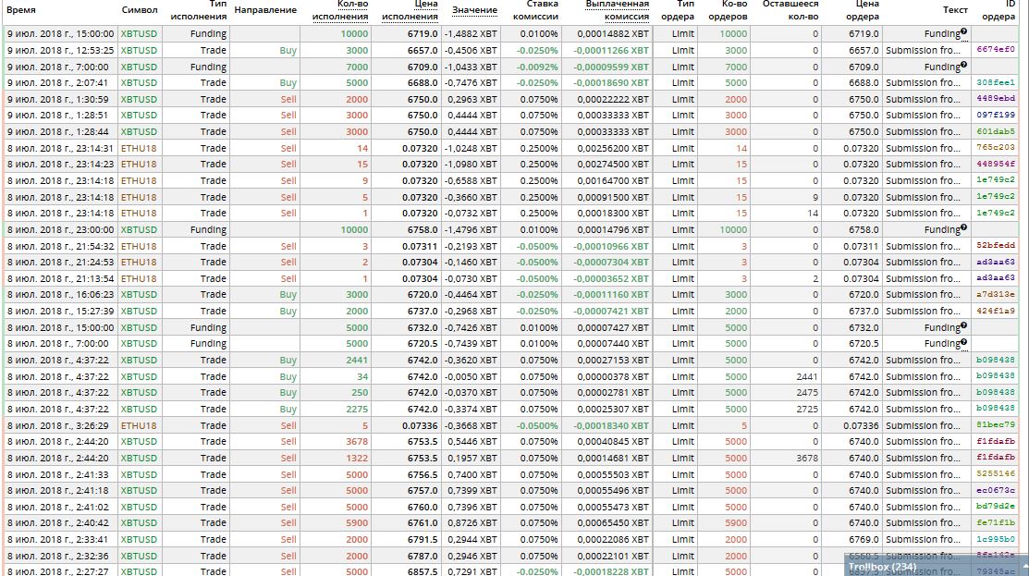
Task: Click the execution price 6761.0
Action: (x=423, y=523)
